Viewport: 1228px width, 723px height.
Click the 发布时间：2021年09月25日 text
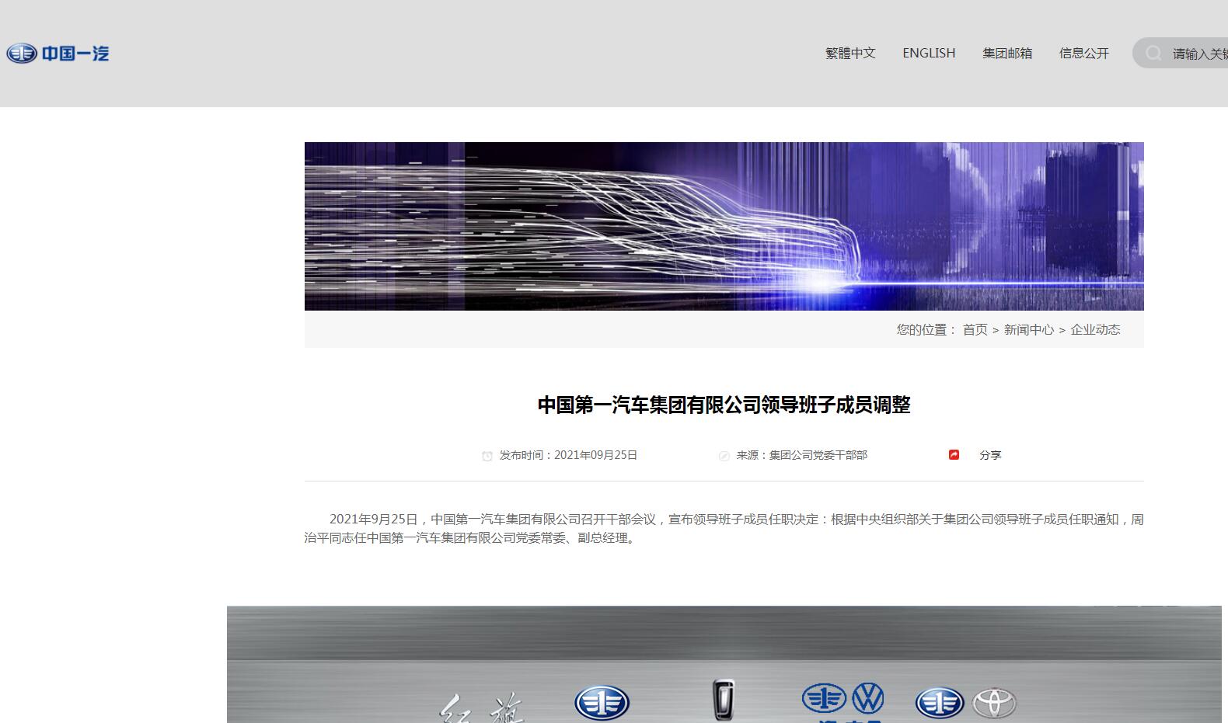568,455
